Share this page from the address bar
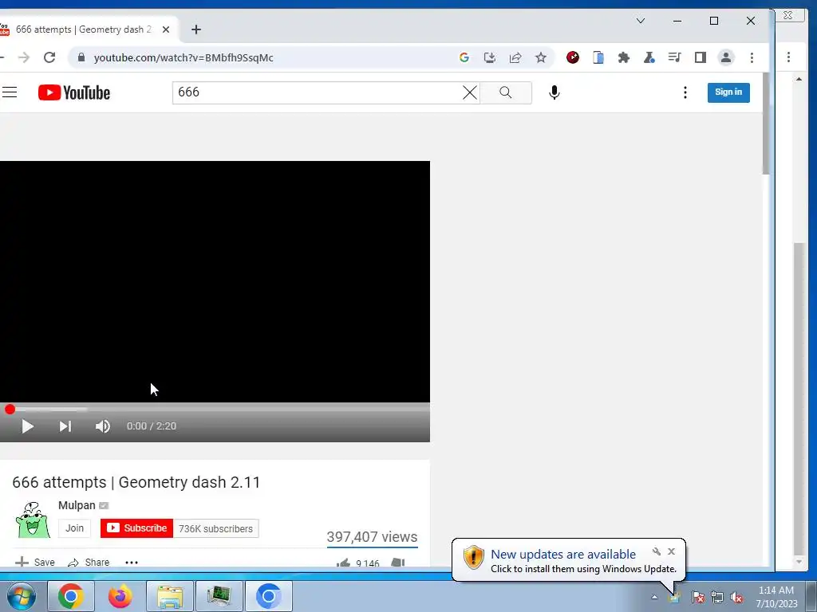 pos(515,57)
